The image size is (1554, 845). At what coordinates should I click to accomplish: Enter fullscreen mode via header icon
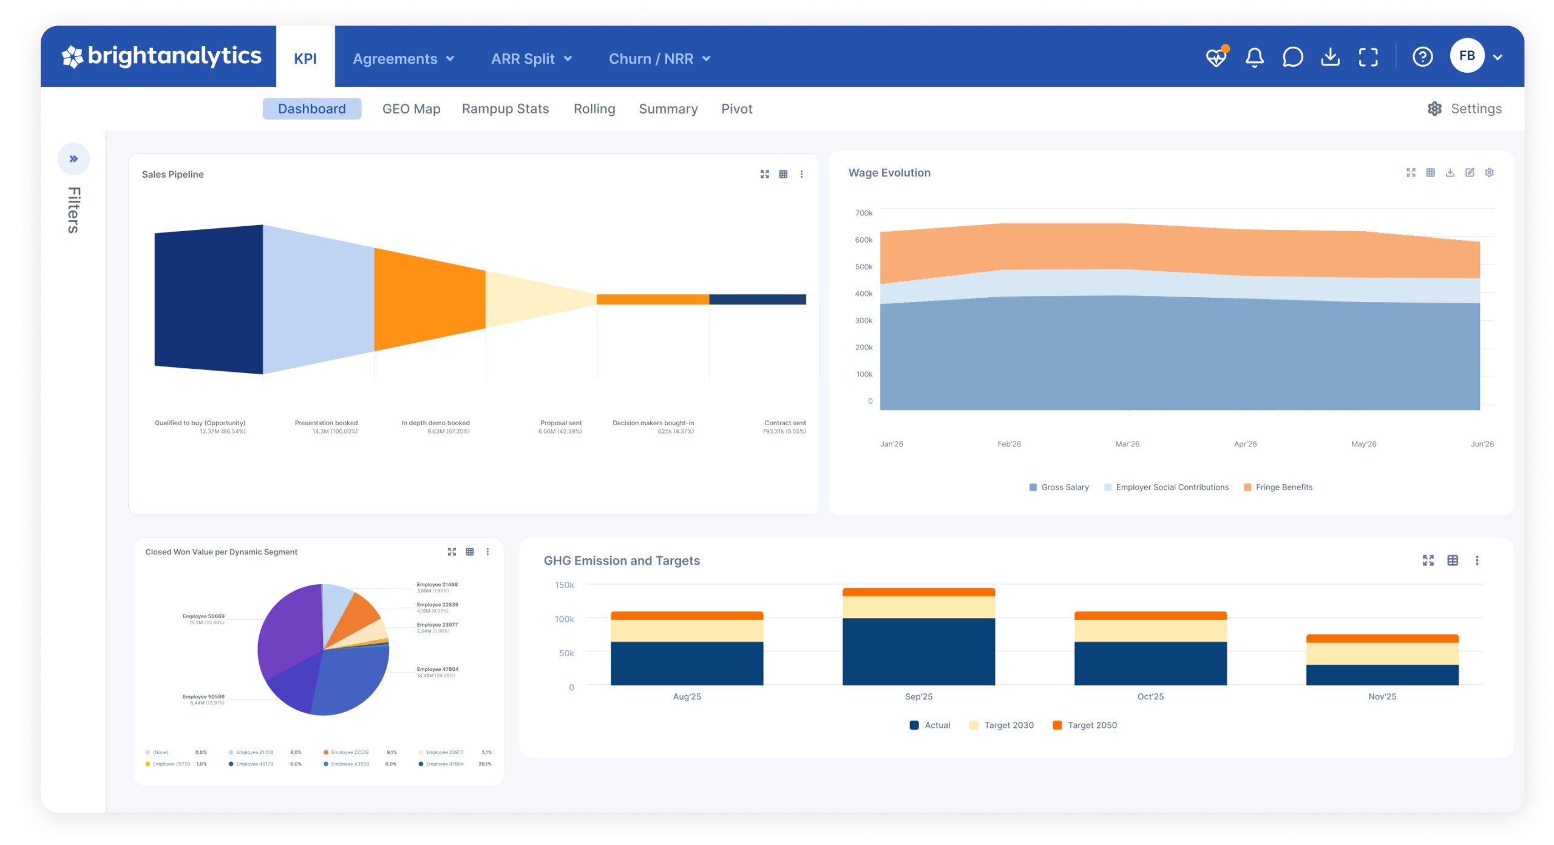point(1368,57)
